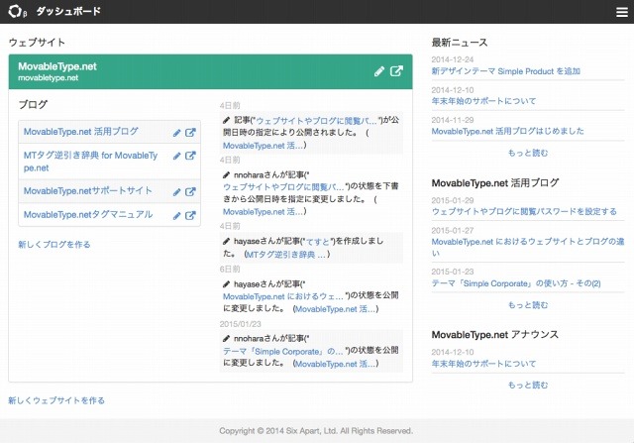Open the hamburger menu in the header
This screenshot has height=443, width=634.
(x=622, y=12)
